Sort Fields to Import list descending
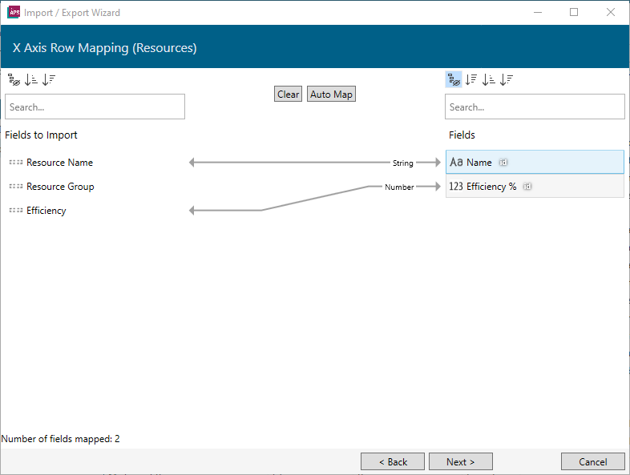Image resolution: width=630 pixels, height=475 pixels. coord(49,79)
